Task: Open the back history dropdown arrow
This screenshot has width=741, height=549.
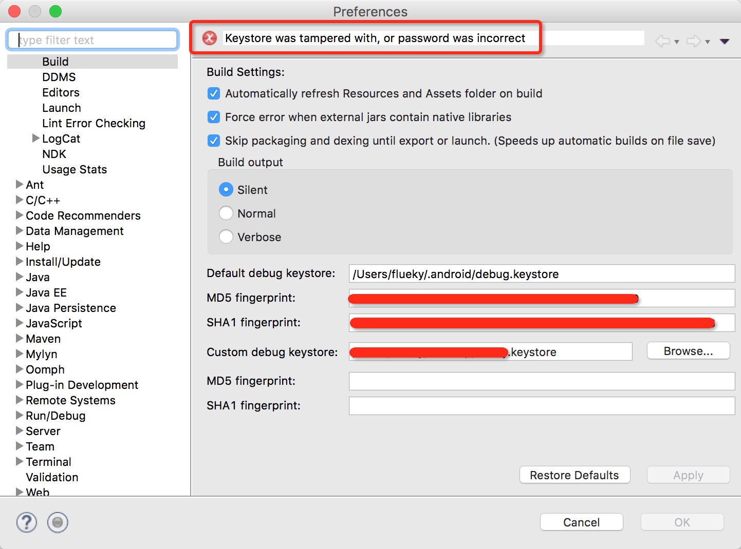Action: (x=677, y=42)
